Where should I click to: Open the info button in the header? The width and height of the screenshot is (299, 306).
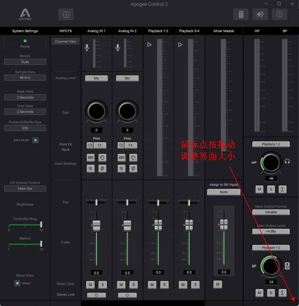[66, 14]
